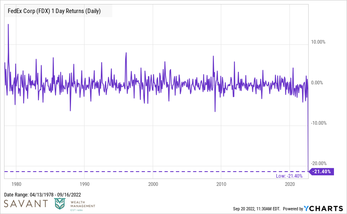Click the -10.00% y-axis label
This screenshot has height=214, width=347.
click(x=319, y=123)
